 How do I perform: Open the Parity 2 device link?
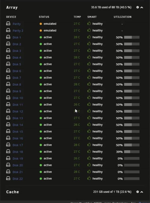18,31
